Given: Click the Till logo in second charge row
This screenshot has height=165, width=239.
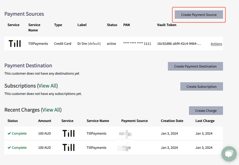Looking at the screenshot, I should [68, 147].
